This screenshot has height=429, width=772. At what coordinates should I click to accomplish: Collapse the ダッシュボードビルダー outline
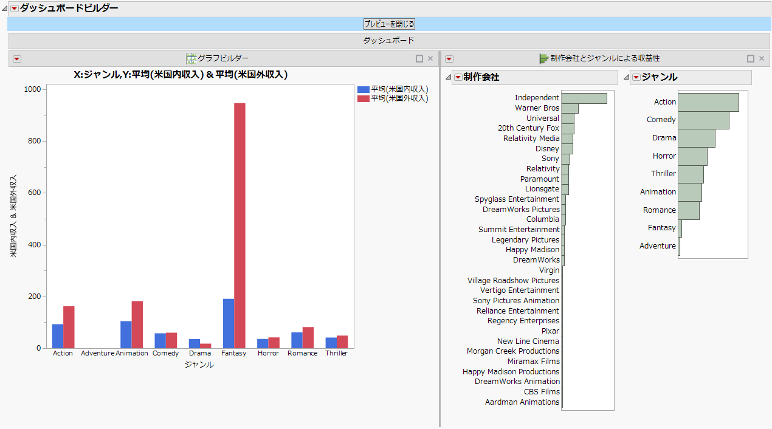pyautogui.click(x=5, y=9)
